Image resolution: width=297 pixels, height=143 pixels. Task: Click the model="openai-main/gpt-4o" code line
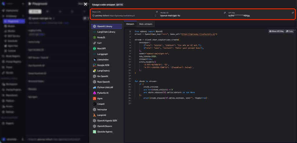pos(154,54)
